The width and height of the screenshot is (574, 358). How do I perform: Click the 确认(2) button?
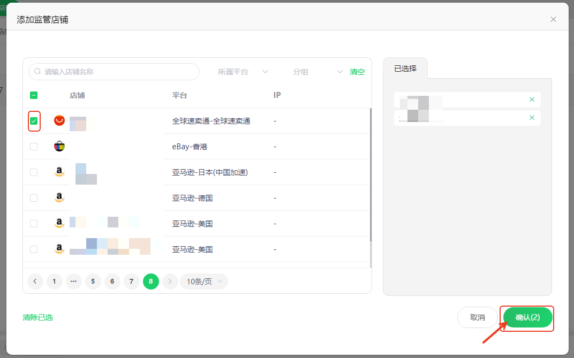click(527, 317)
